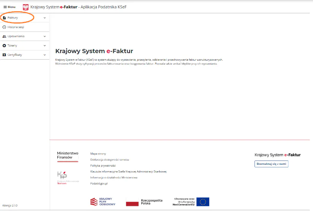Open Klauzula informacyjna Szefa KAS link
313x211 pixels.
(128, 172)
